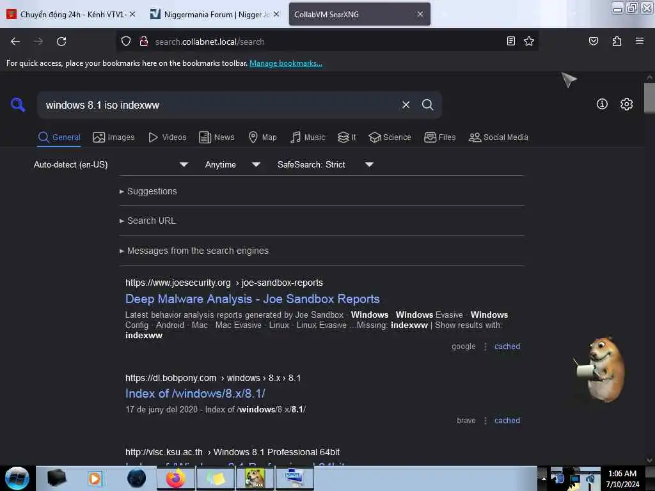Open more options for google result
This screenshot has height=491, width=655.
coord(485,347)
